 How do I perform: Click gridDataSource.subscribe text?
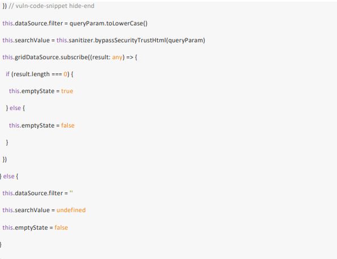click(51, 57)
